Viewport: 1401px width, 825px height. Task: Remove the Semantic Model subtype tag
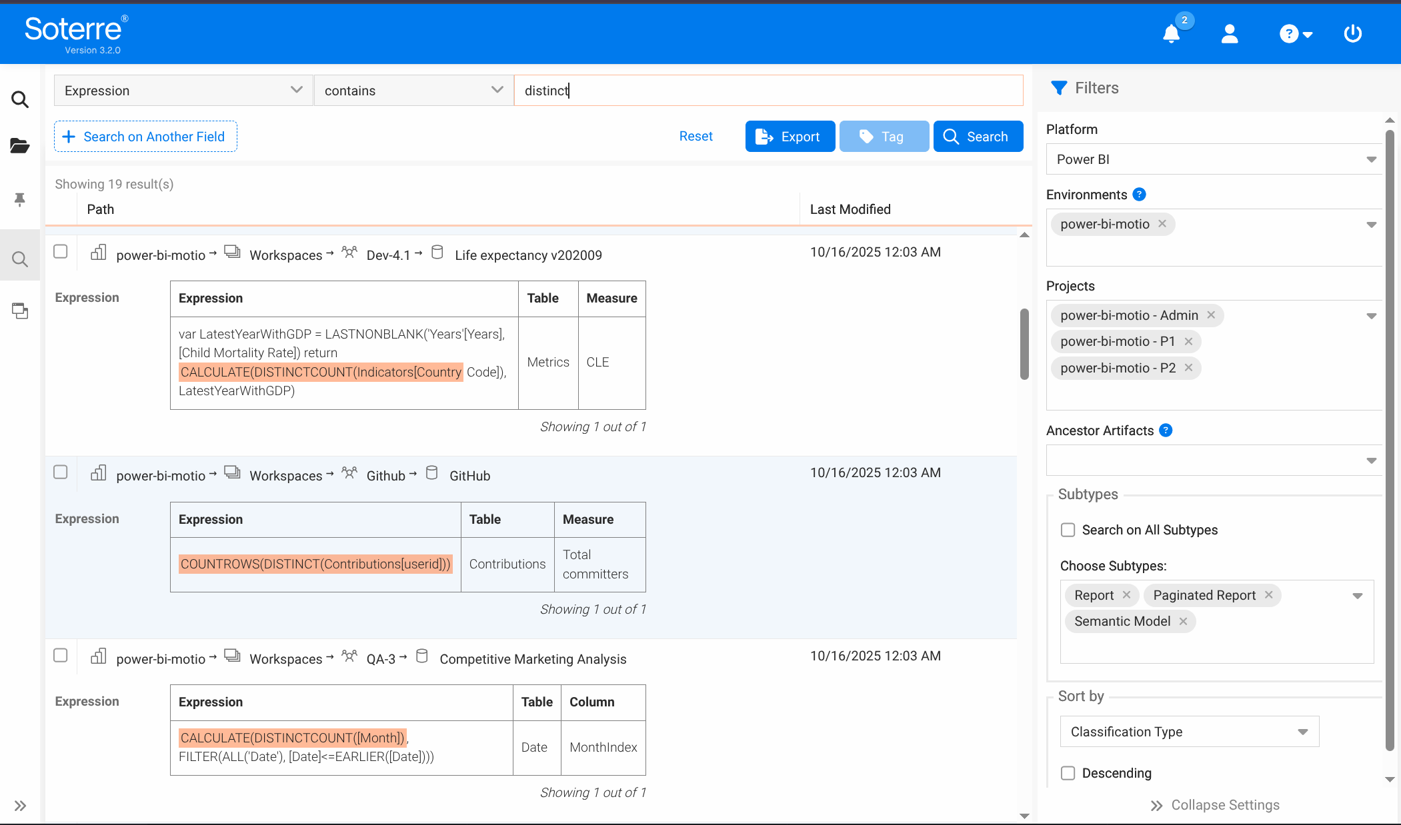point(1183,621)
